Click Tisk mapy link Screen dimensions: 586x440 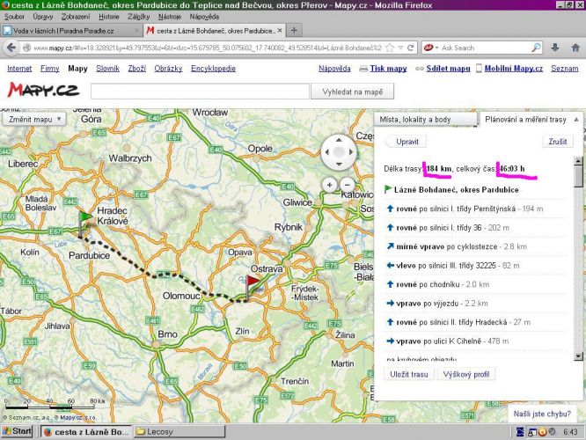(388, 69)
